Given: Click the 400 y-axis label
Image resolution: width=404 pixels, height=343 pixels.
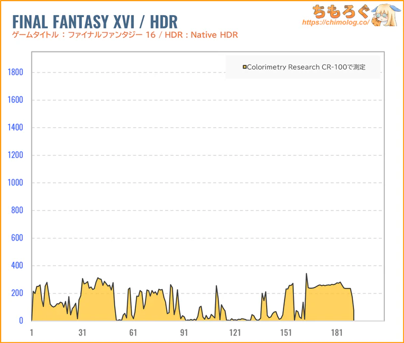Looking at the screenshot, I should point(18,265).
